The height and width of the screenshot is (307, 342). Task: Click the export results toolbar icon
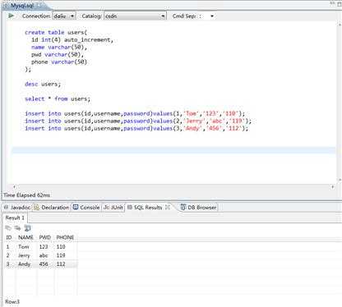coord(27,228)
